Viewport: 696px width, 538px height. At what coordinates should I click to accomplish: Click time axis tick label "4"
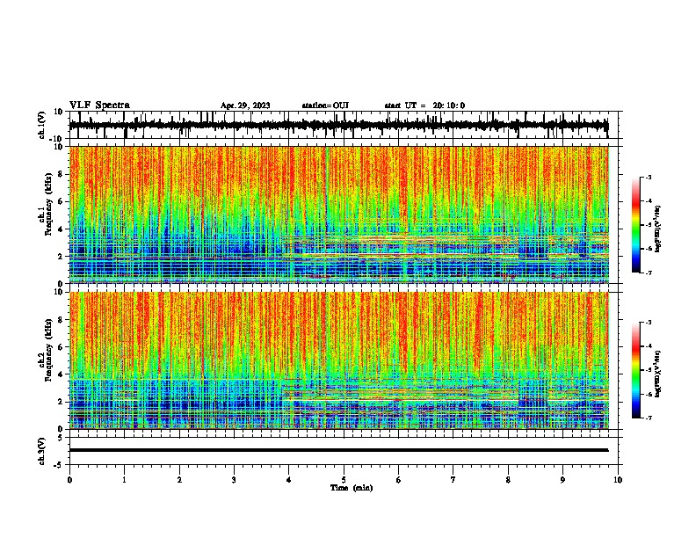(x=289, y=480)
